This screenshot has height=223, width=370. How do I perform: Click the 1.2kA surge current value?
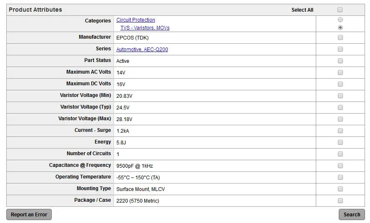pyautogui.click(x=123, y=131)
